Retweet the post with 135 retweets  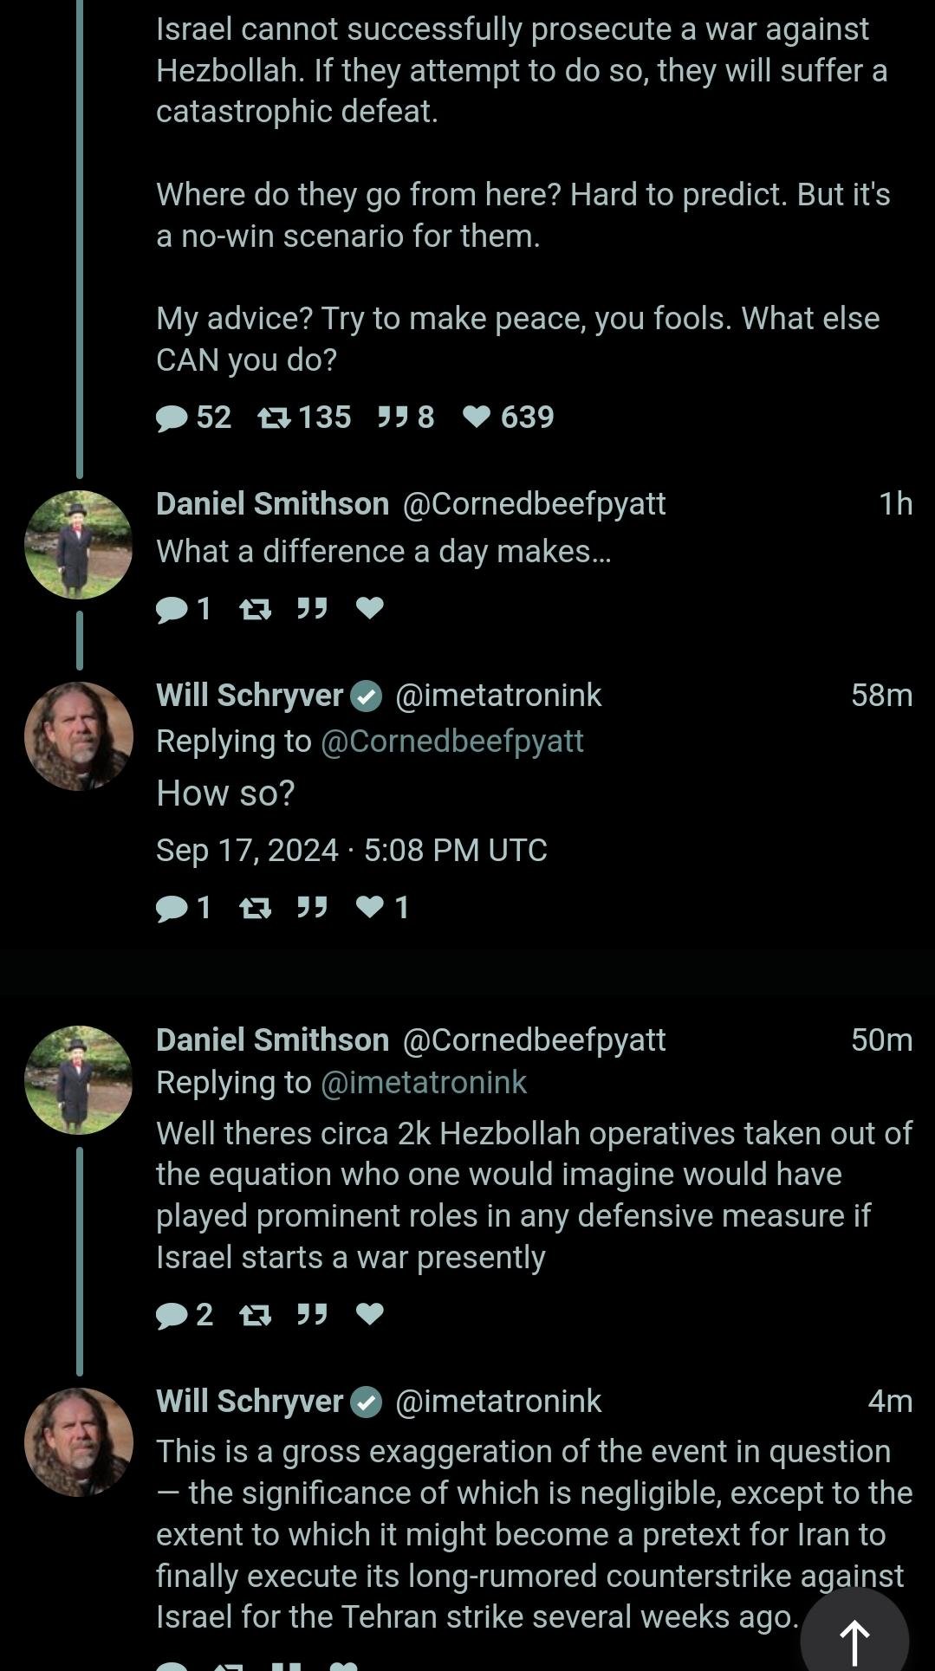click(274, 418)
